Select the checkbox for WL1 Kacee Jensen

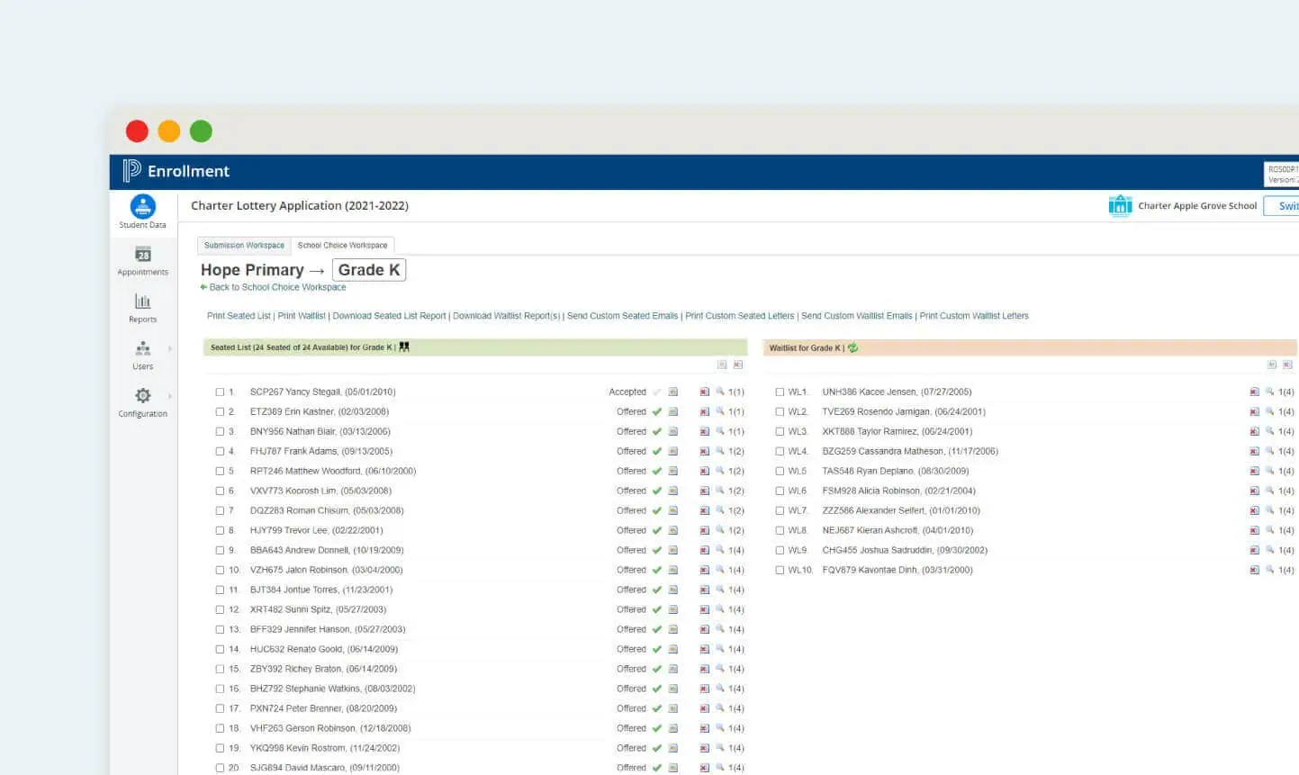(x=779, y=392)
